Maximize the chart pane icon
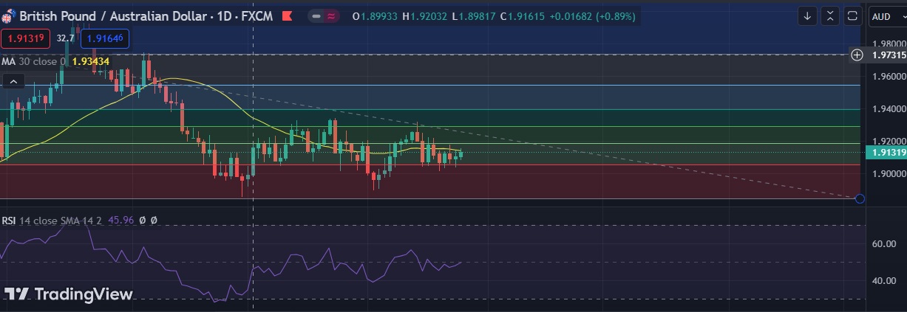 coord(852,15)
